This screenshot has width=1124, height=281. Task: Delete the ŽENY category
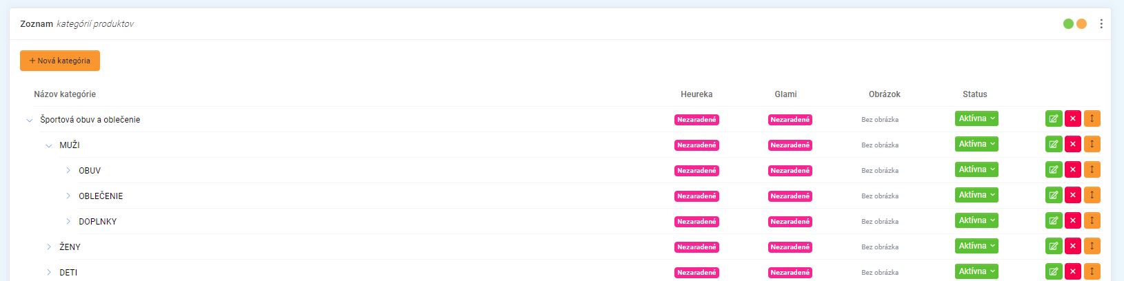[1072, 247]
